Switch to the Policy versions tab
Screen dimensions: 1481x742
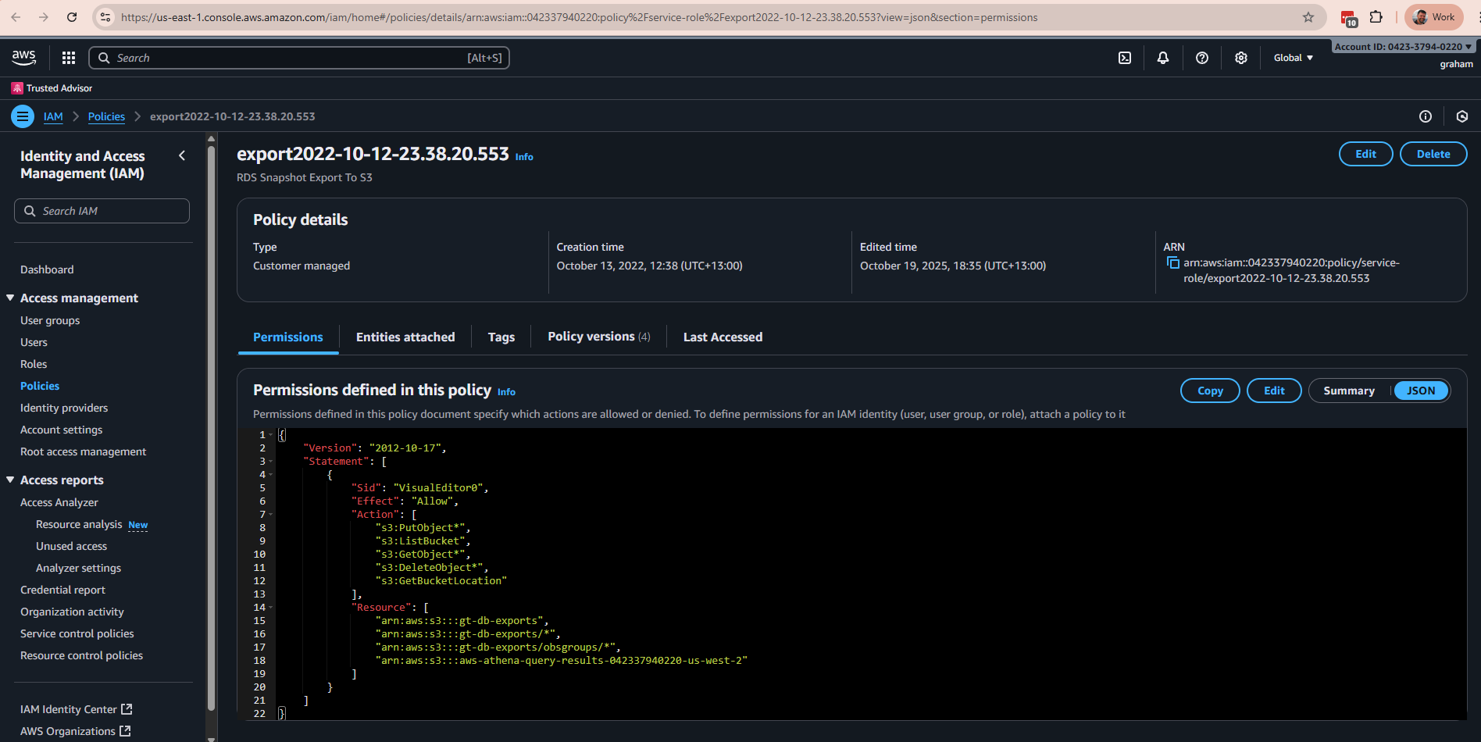click(x=591, y=337)
